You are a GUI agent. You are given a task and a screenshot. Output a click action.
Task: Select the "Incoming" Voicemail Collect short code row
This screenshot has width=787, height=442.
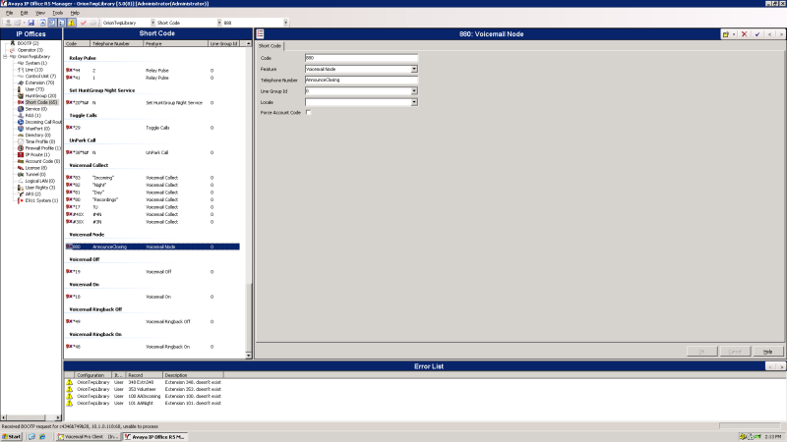(152, 178)
